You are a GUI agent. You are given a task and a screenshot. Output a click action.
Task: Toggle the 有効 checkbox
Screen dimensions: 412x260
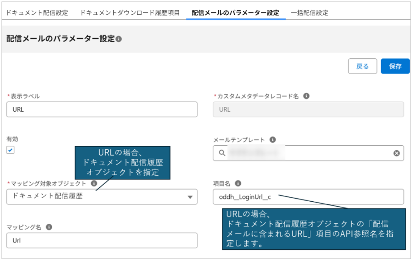tap(11, 150)
